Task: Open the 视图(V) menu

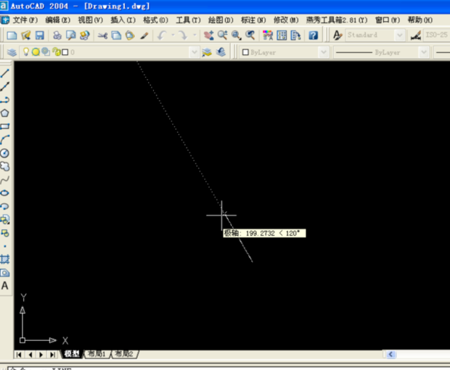Action: click(x=91, y=20)
